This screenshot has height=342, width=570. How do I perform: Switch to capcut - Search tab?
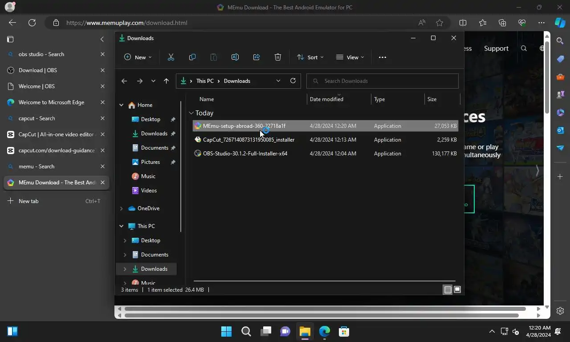tap(56, 118)
